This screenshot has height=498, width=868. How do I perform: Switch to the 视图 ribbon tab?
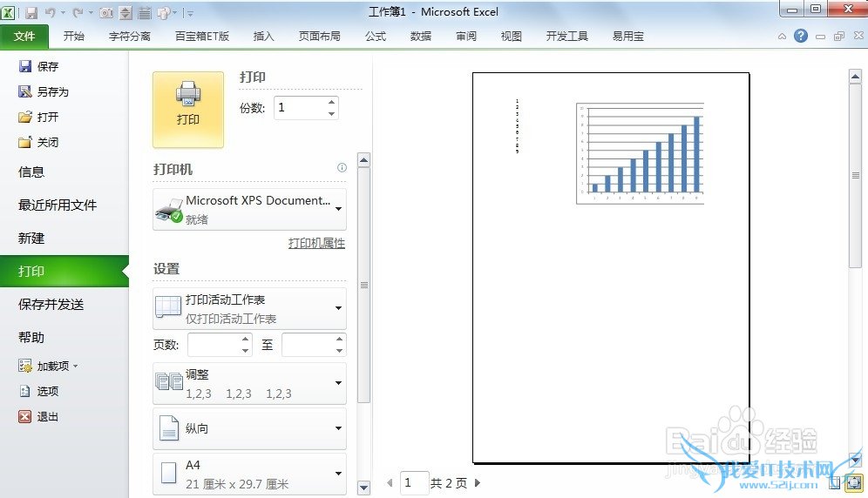(x=511, y=37)
